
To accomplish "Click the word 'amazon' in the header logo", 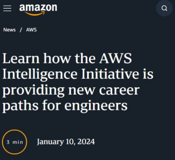I will [x=38, y=8].
